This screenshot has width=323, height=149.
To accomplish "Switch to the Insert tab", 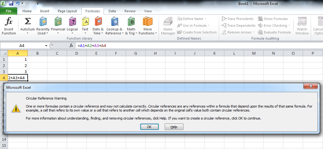I will (45, 11).
